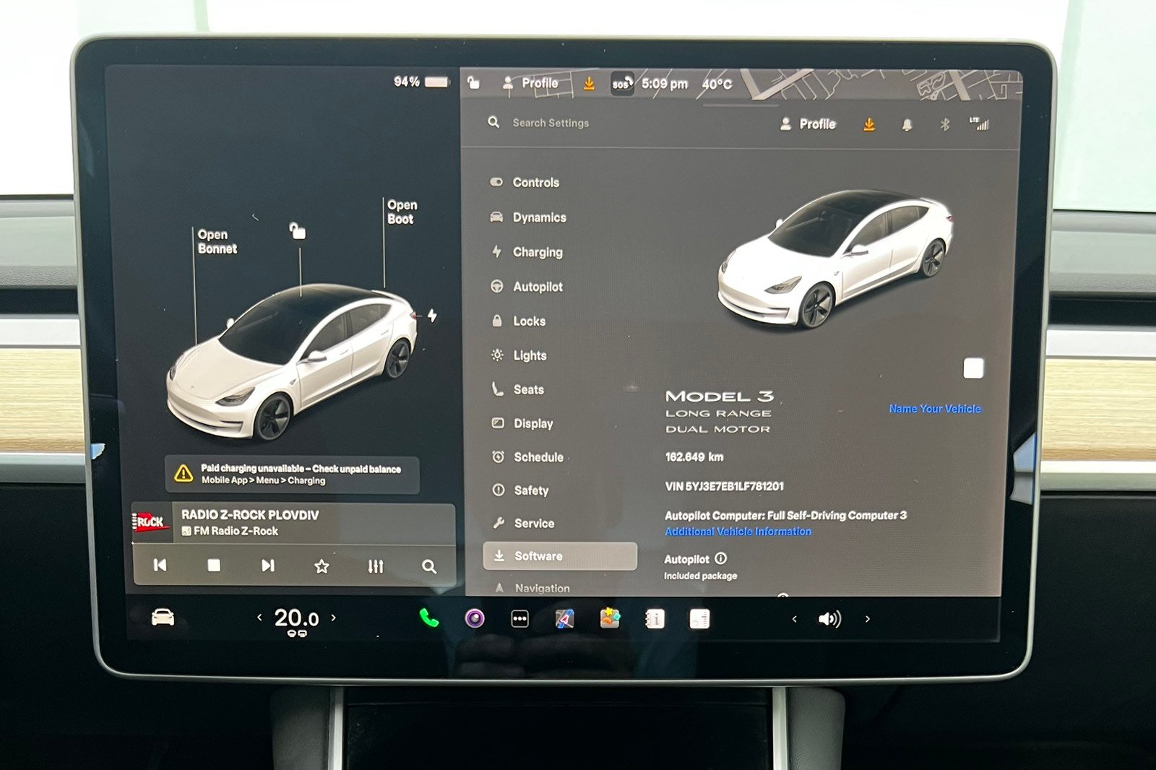Image resolution: width=1156 pixels, height=770 pixels.
Task: Select Autopilot in the settings list
Action: pyautogui.click(x=538, y=287)
